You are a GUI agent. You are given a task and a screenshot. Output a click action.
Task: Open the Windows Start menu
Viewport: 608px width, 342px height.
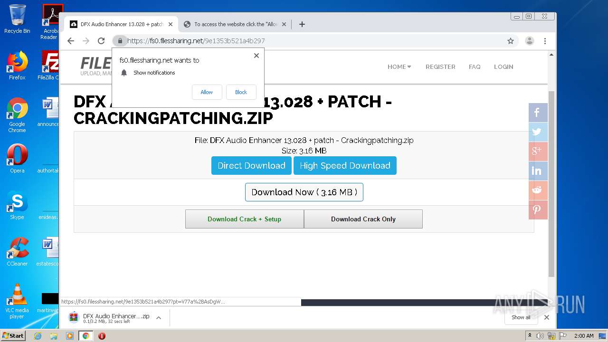13,335
